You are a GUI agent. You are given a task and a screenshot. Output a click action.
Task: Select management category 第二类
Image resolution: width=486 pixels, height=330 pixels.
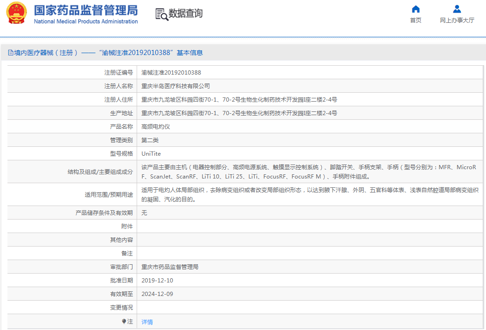coord(150,140)
